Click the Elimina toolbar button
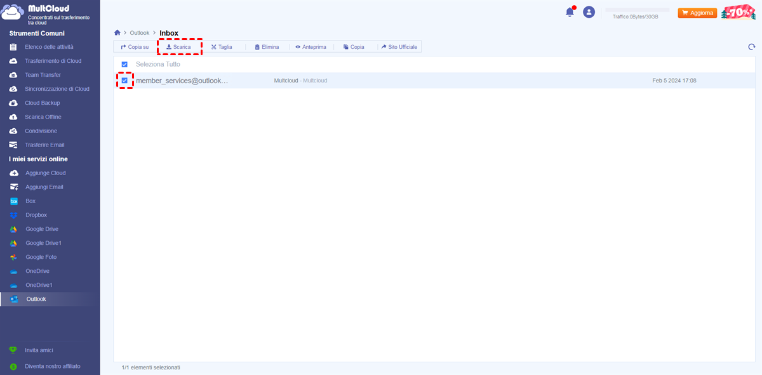This screenshot has height=375, width=762. pyautogui.click(x=267, y=47)
